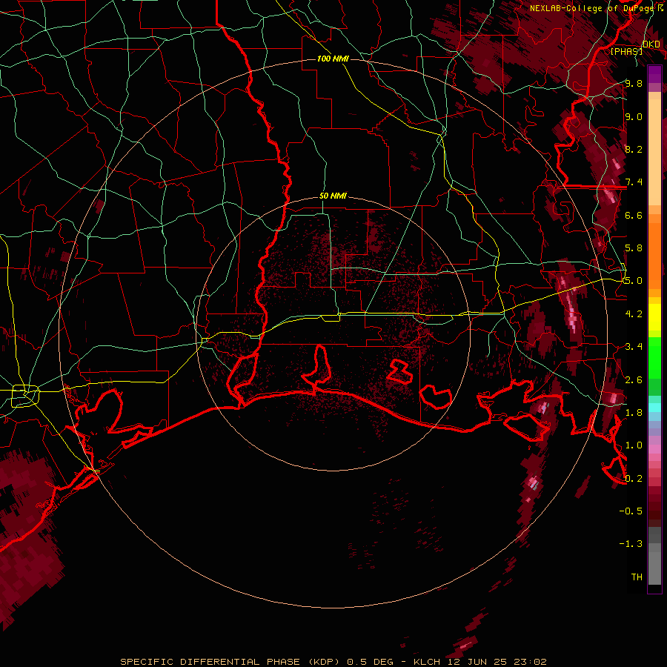Image resolution: width=667 pixels, height=667 pixels.
Task: Pick the orange segment of the color scale
Action: [654, 255]
